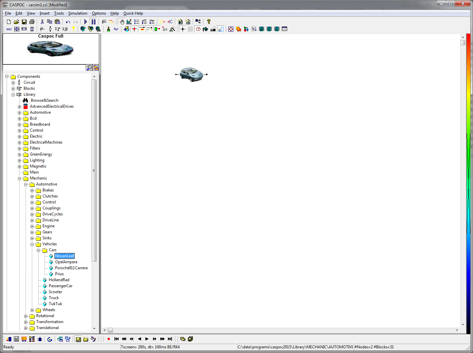This screenshot has height=353, width=473.
Task: Click in the component search input field
Action: (44, 68)
